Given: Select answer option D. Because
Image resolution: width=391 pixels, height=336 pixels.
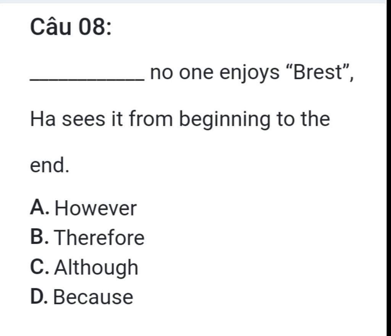Looking at the screenshot, I should coord(82,297).
